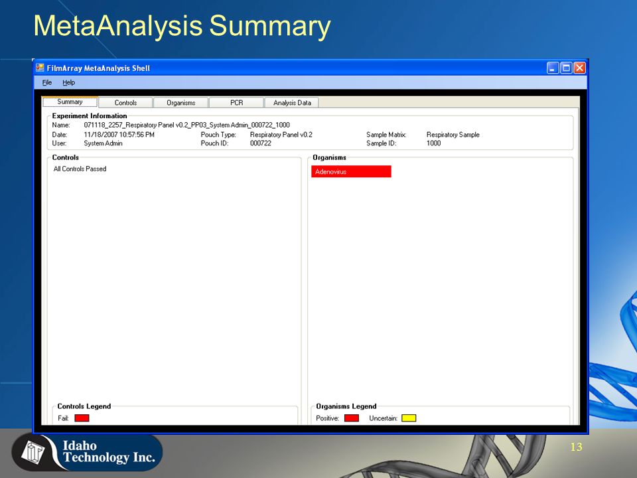The height and width of the screenshot is (478, 637).
Task: Click the experiment name value starting with 071118_2257
Action: [187, 125]
